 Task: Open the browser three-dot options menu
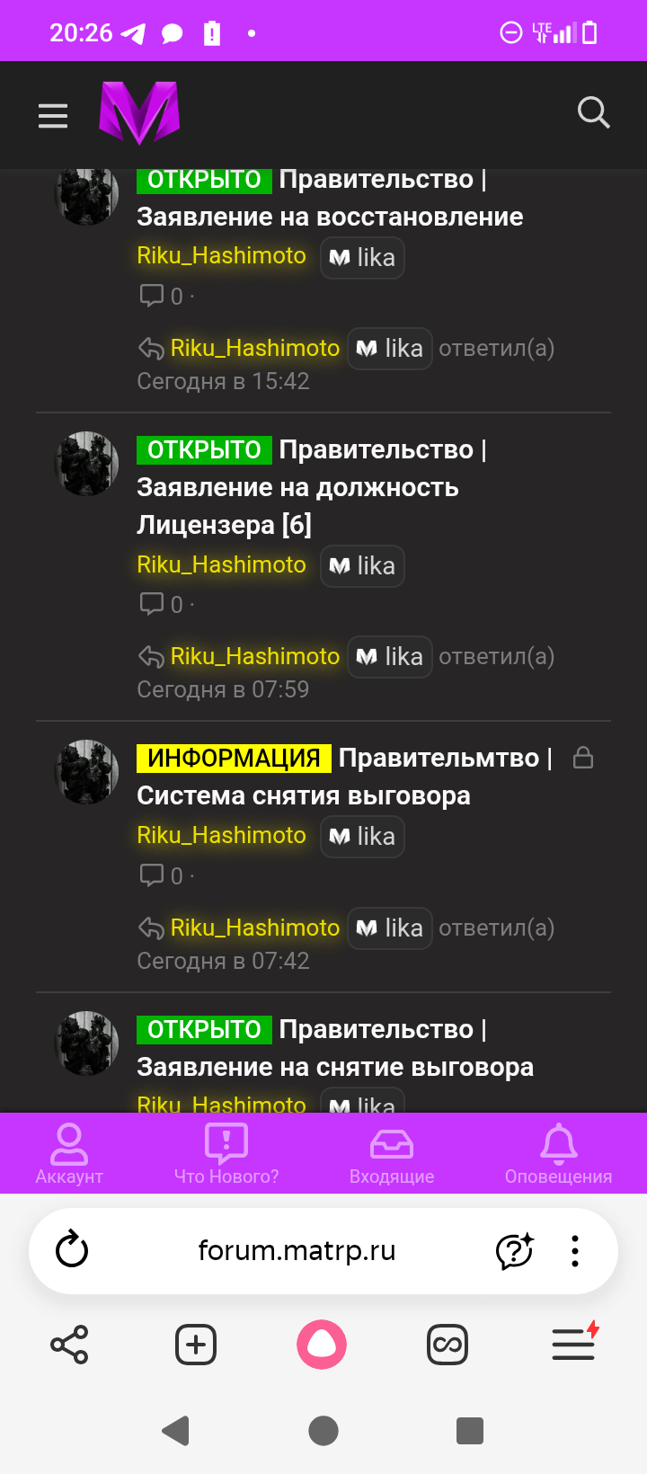point(575,1250)
